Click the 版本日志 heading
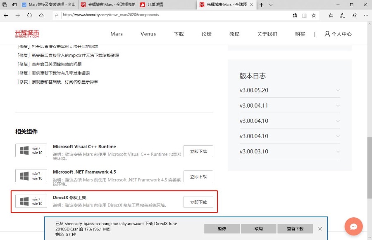Screen dimensions: 372x240 click(x=253, y=76)
